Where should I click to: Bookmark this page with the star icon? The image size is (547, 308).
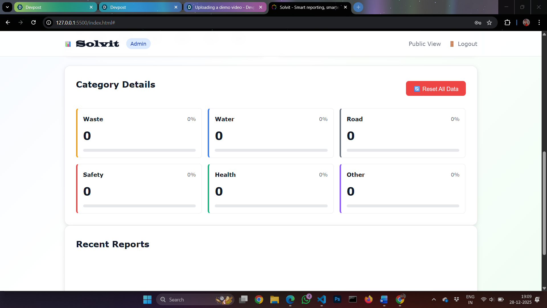(489, 23)
